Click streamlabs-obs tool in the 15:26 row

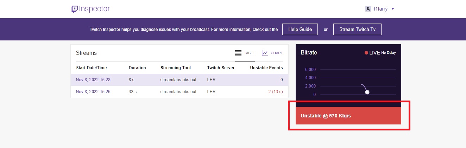click(180, 92)
